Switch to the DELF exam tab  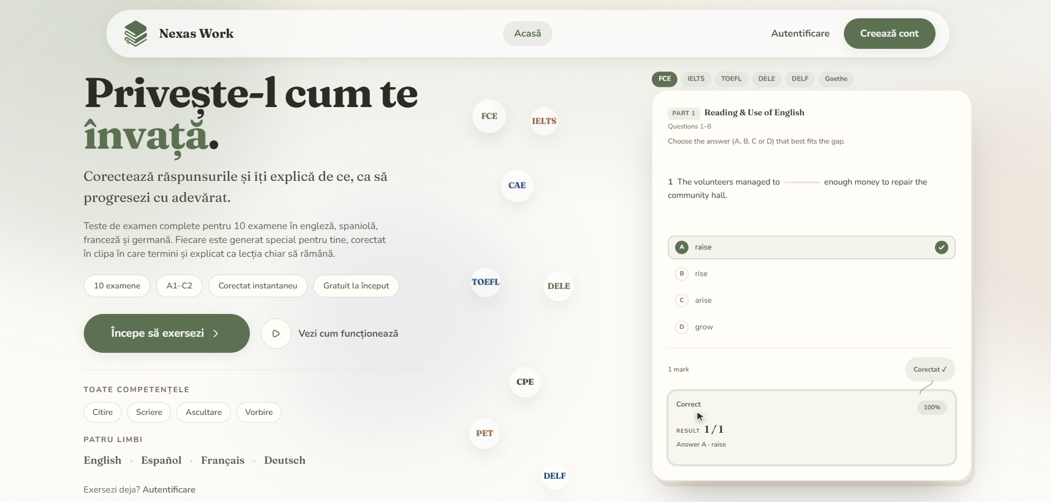tap(800, 79)
